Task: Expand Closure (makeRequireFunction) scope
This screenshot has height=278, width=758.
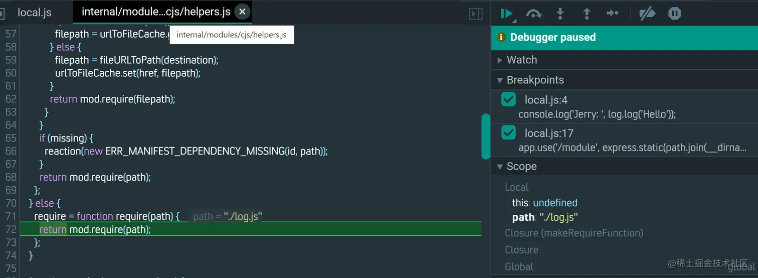Action: [574, 233]
